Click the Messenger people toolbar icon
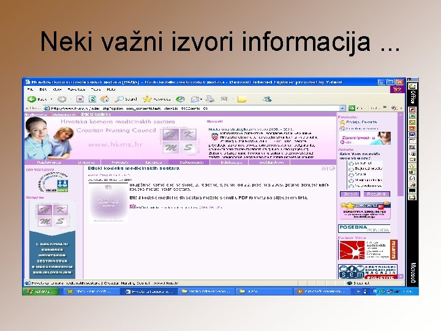 click(267, 99)
